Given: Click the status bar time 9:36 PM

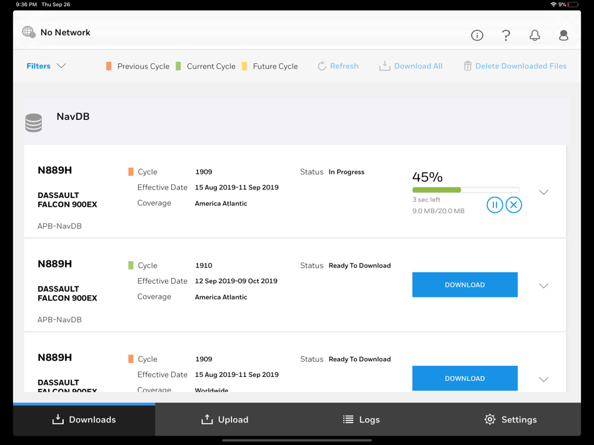Looking at the screenshot, I should pos(26,4).
